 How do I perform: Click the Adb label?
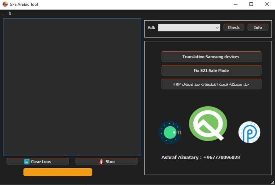[x=151, y=27]
